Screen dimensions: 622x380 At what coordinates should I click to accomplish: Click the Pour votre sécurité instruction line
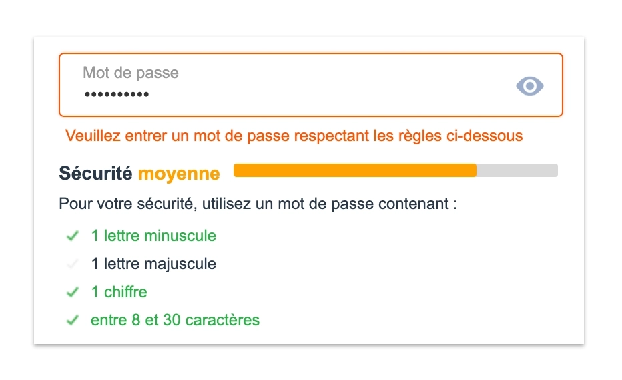click(x=258, y=204)
